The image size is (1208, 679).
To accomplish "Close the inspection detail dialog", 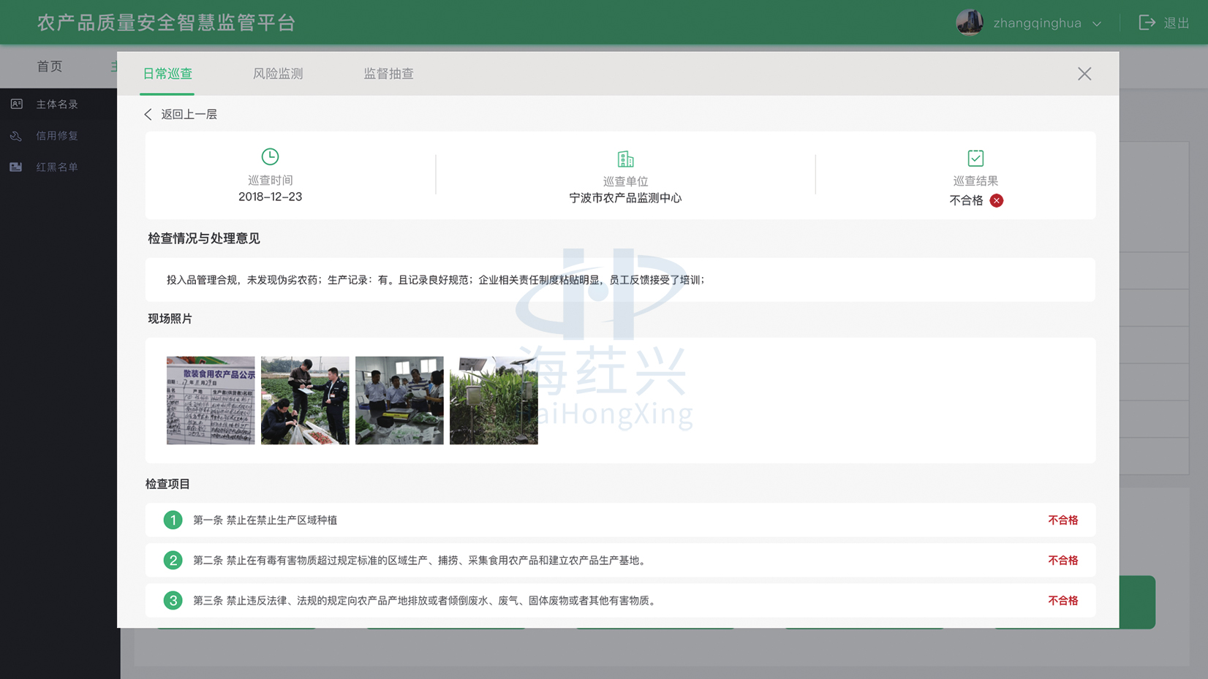I will tap(1084, 74).
